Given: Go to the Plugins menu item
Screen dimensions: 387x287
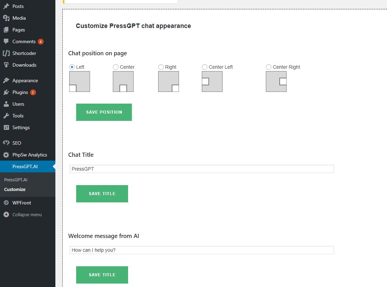Looking at the screenshot, I should 28,92.
